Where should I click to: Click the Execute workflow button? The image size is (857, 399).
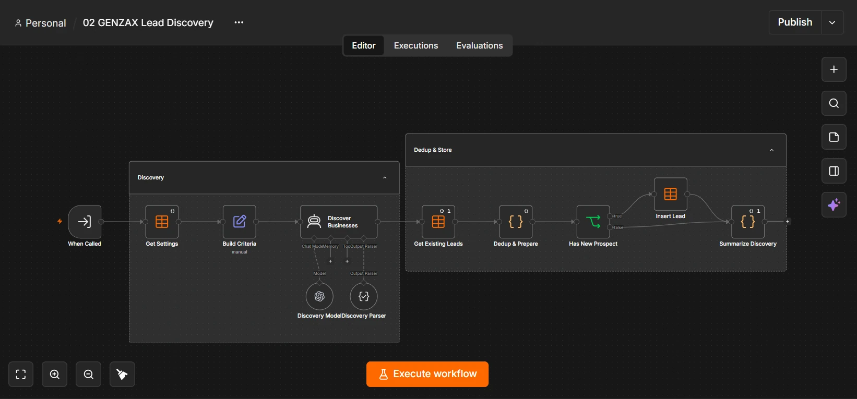point(427,374)
